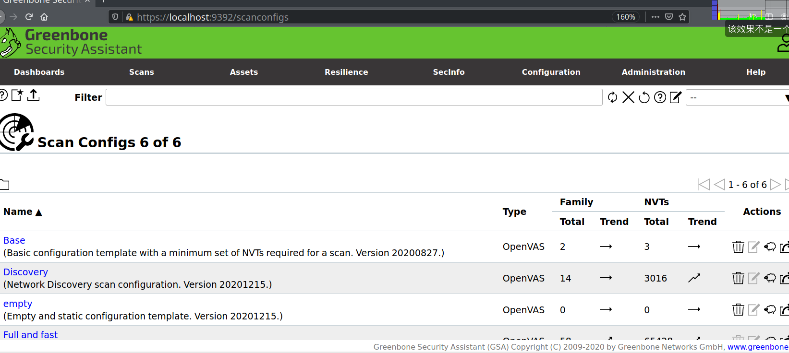Open the Pocket save icon in address bar
The width and height of the screenshot is (789, 353).
pos(669,17)
